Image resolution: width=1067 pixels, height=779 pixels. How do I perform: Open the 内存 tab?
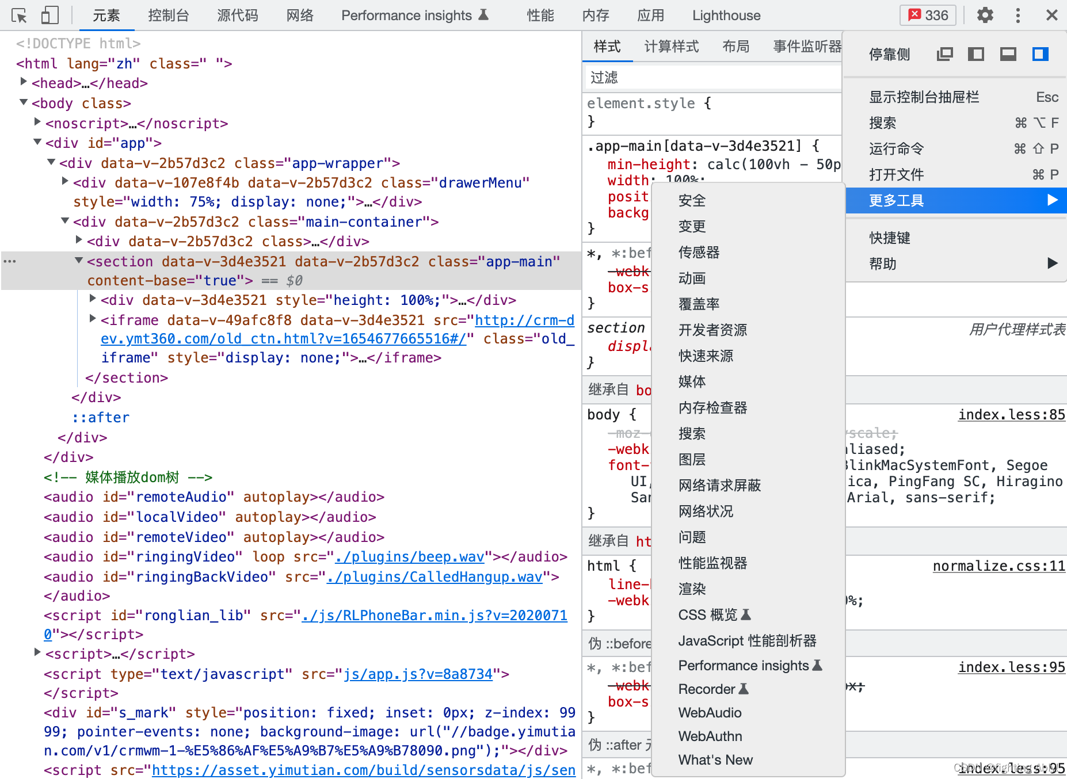(596, 16)
